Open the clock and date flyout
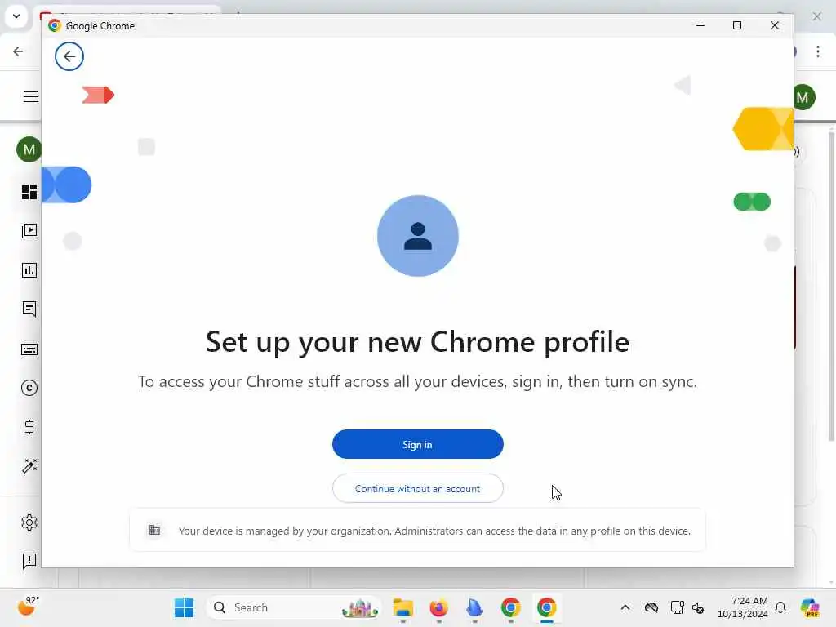Image resolution: width=836 pixels, height=627 pixels. click(742, 607)
